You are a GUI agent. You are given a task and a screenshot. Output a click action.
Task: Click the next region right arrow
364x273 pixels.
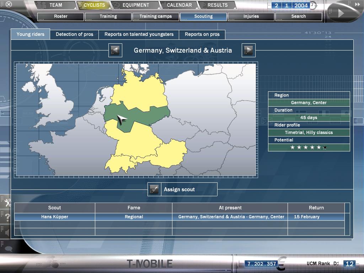click(x=248, y=50)
